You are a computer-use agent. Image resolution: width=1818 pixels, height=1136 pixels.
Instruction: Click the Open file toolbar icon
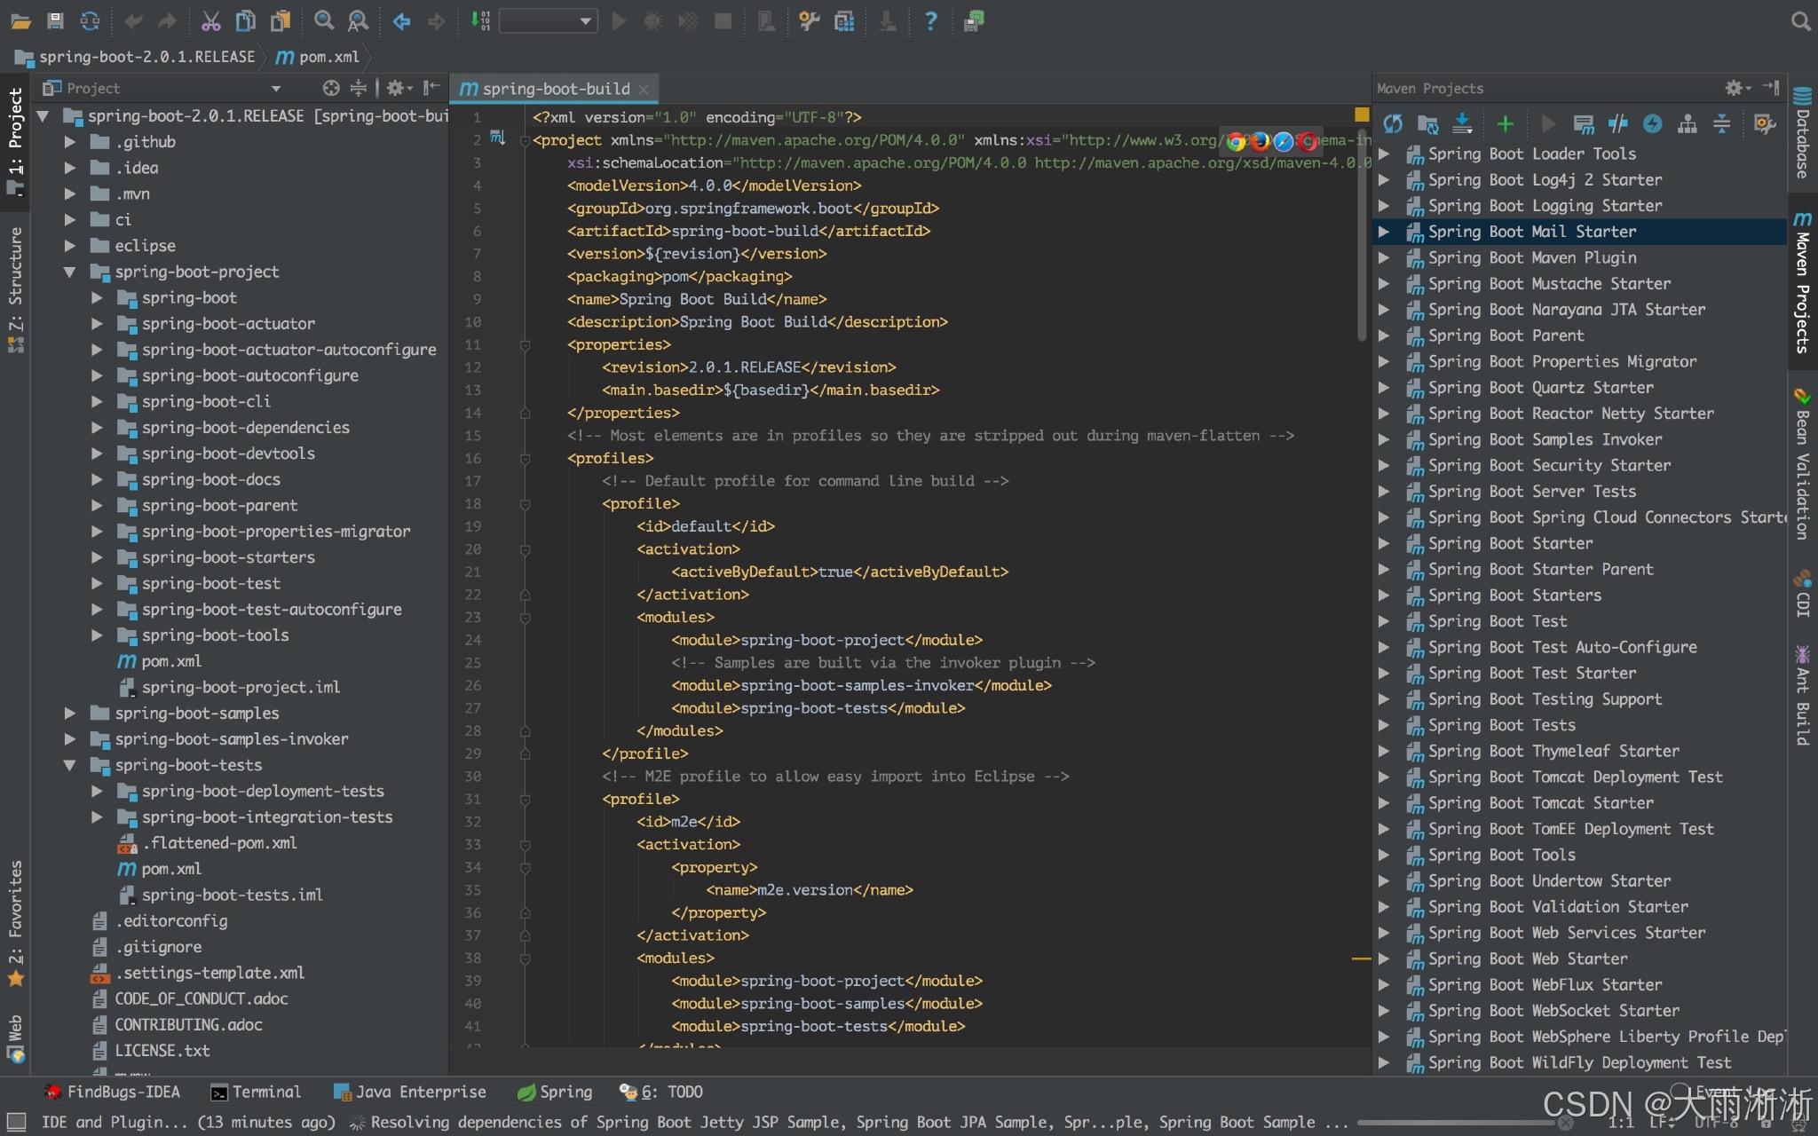click(x=20, y=20)
